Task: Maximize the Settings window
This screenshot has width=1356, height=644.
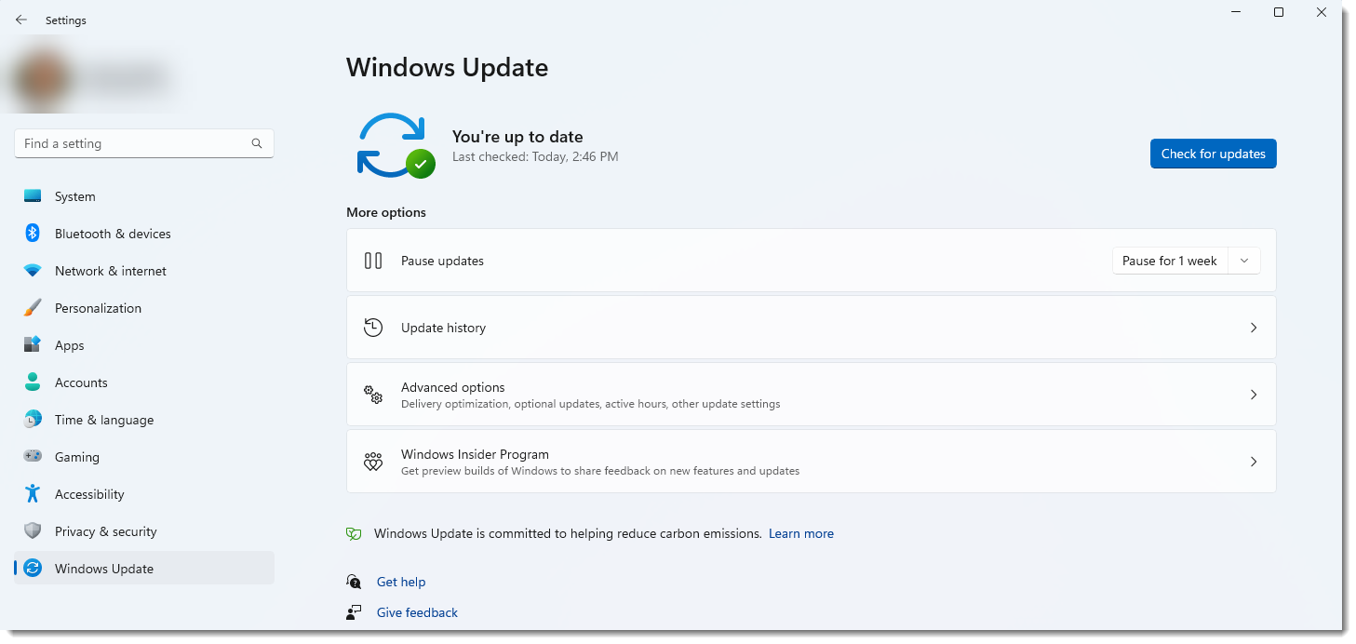Action: (x=1279, y=12)
